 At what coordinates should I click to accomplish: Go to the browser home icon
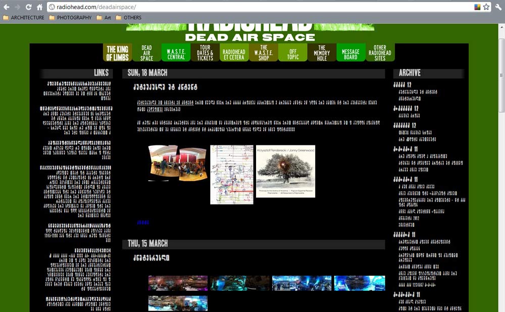click(x=39, y=7)
